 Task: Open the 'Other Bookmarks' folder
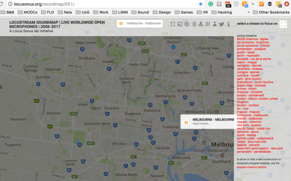point(271,12)
